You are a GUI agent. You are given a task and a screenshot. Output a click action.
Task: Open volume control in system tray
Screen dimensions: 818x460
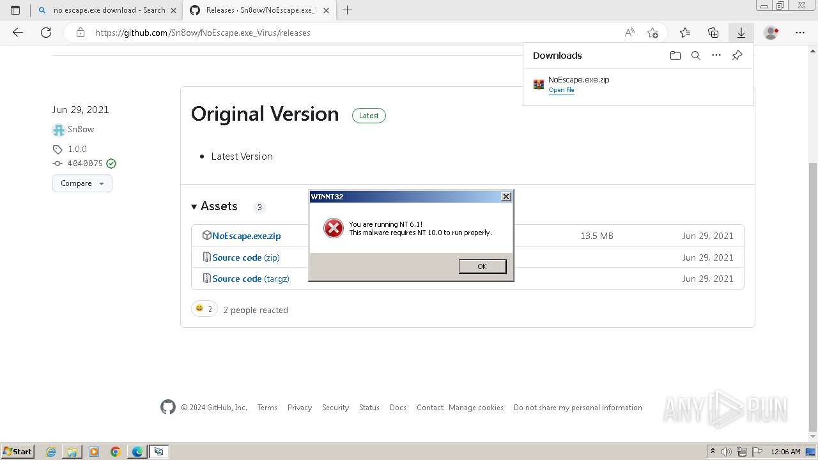[726, 452]
